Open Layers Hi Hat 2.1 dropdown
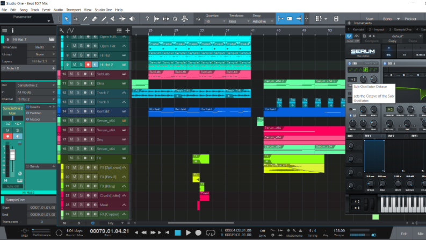The height and width of the screenshot is (240, 426). click(x=41, y=61)
